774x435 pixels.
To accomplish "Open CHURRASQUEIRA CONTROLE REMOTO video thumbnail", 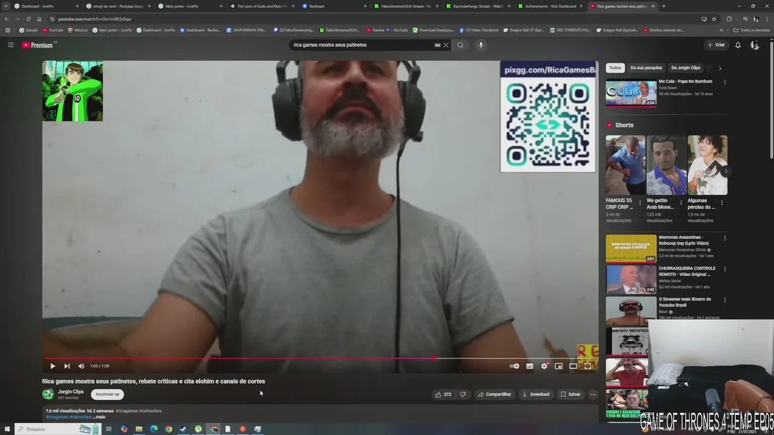I will 631,279.
